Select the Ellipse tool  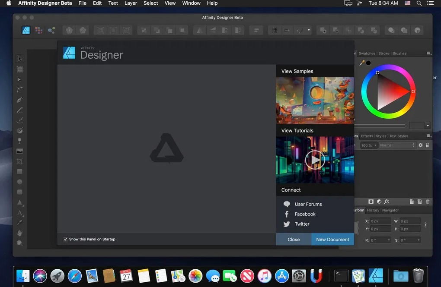(19, 182)
